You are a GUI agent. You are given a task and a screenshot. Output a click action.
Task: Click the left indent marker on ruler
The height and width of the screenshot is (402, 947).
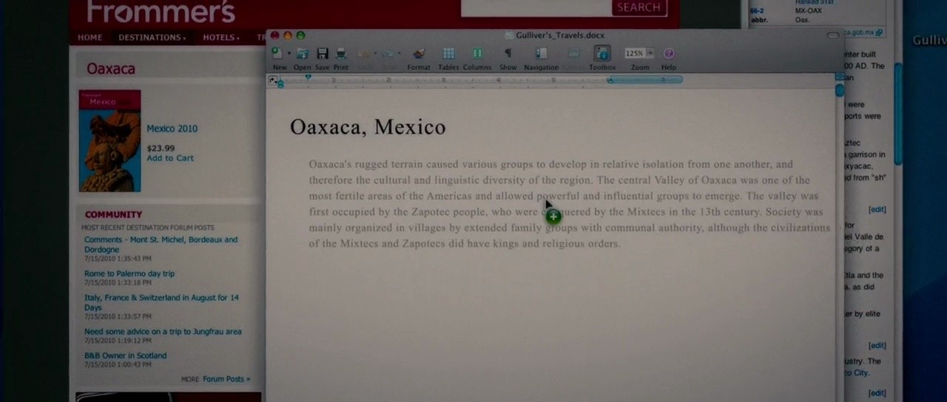pos(280,84)
